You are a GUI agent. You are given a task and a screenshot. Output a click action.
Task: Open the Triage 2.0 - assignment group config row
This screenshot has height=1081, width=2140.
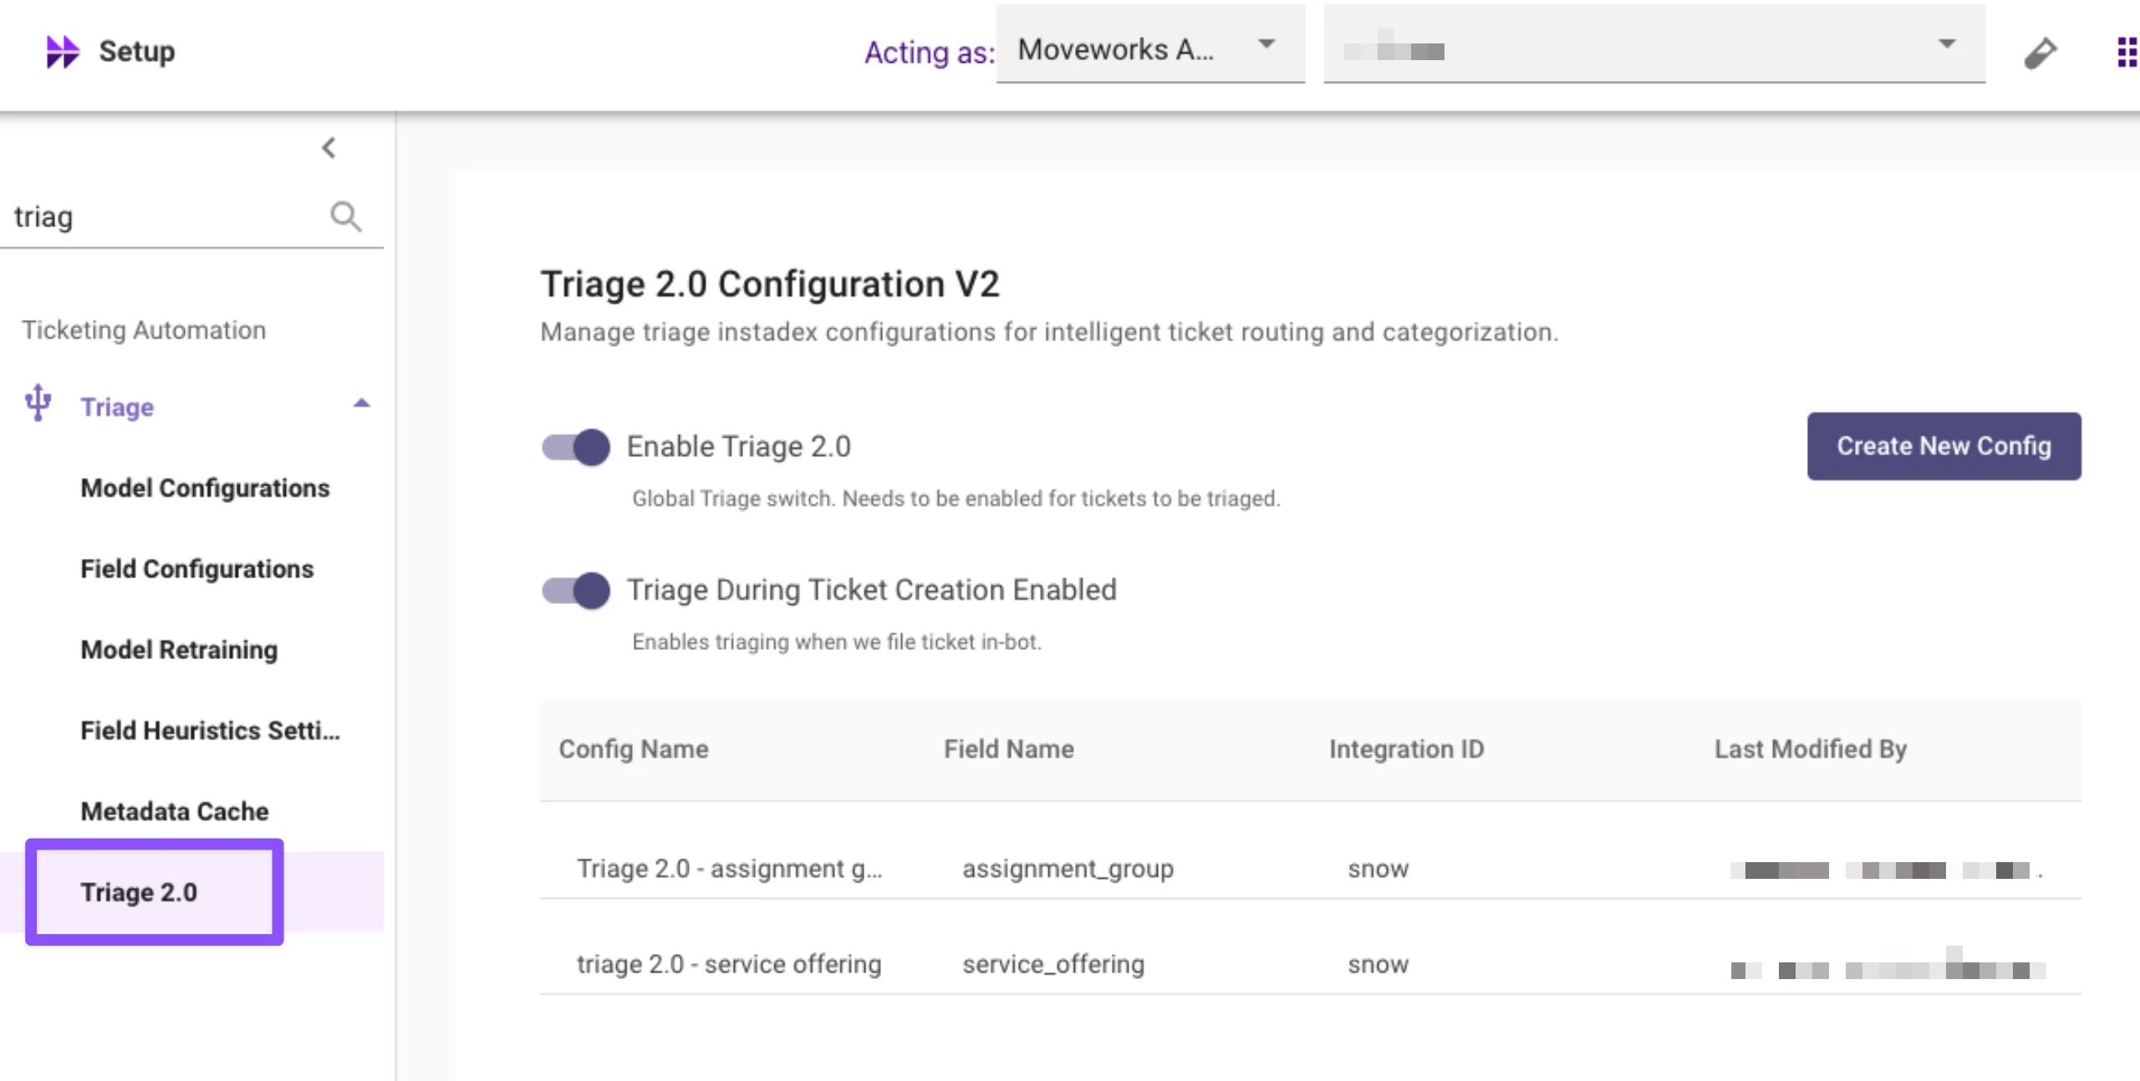(729, 869)
